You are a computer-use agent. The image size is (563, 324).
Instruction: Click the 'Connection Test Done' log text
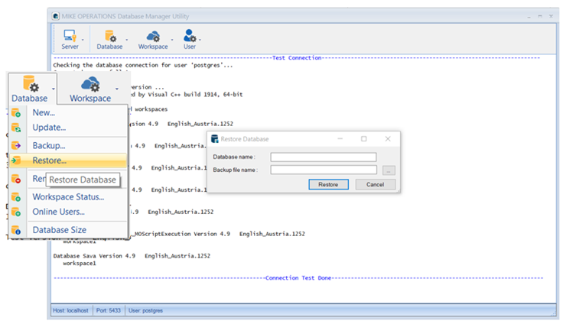298,278
